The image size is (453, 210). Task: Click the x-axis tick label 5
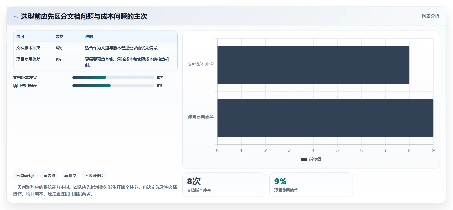point(337,151)
